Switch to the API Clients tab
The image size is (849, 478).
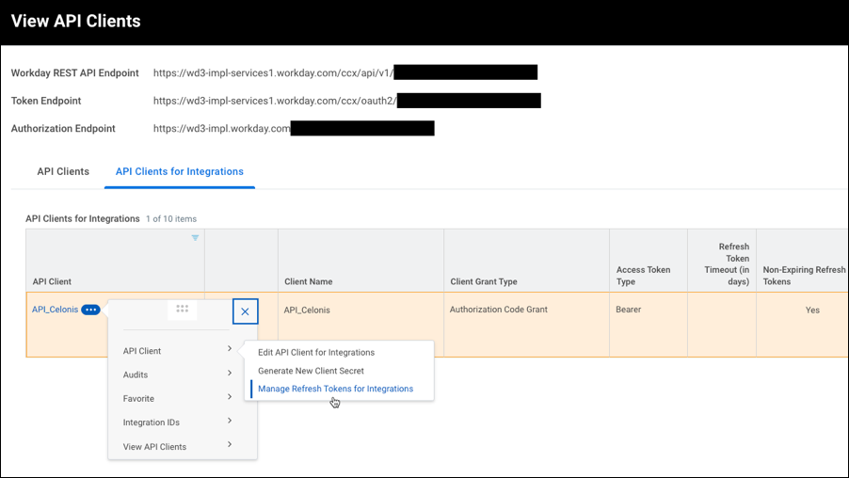tap(63, 171)
